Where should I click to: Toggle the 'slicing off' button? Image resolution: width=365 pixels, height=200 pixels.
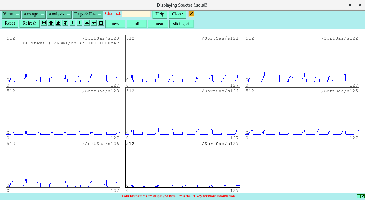point(182,24)
